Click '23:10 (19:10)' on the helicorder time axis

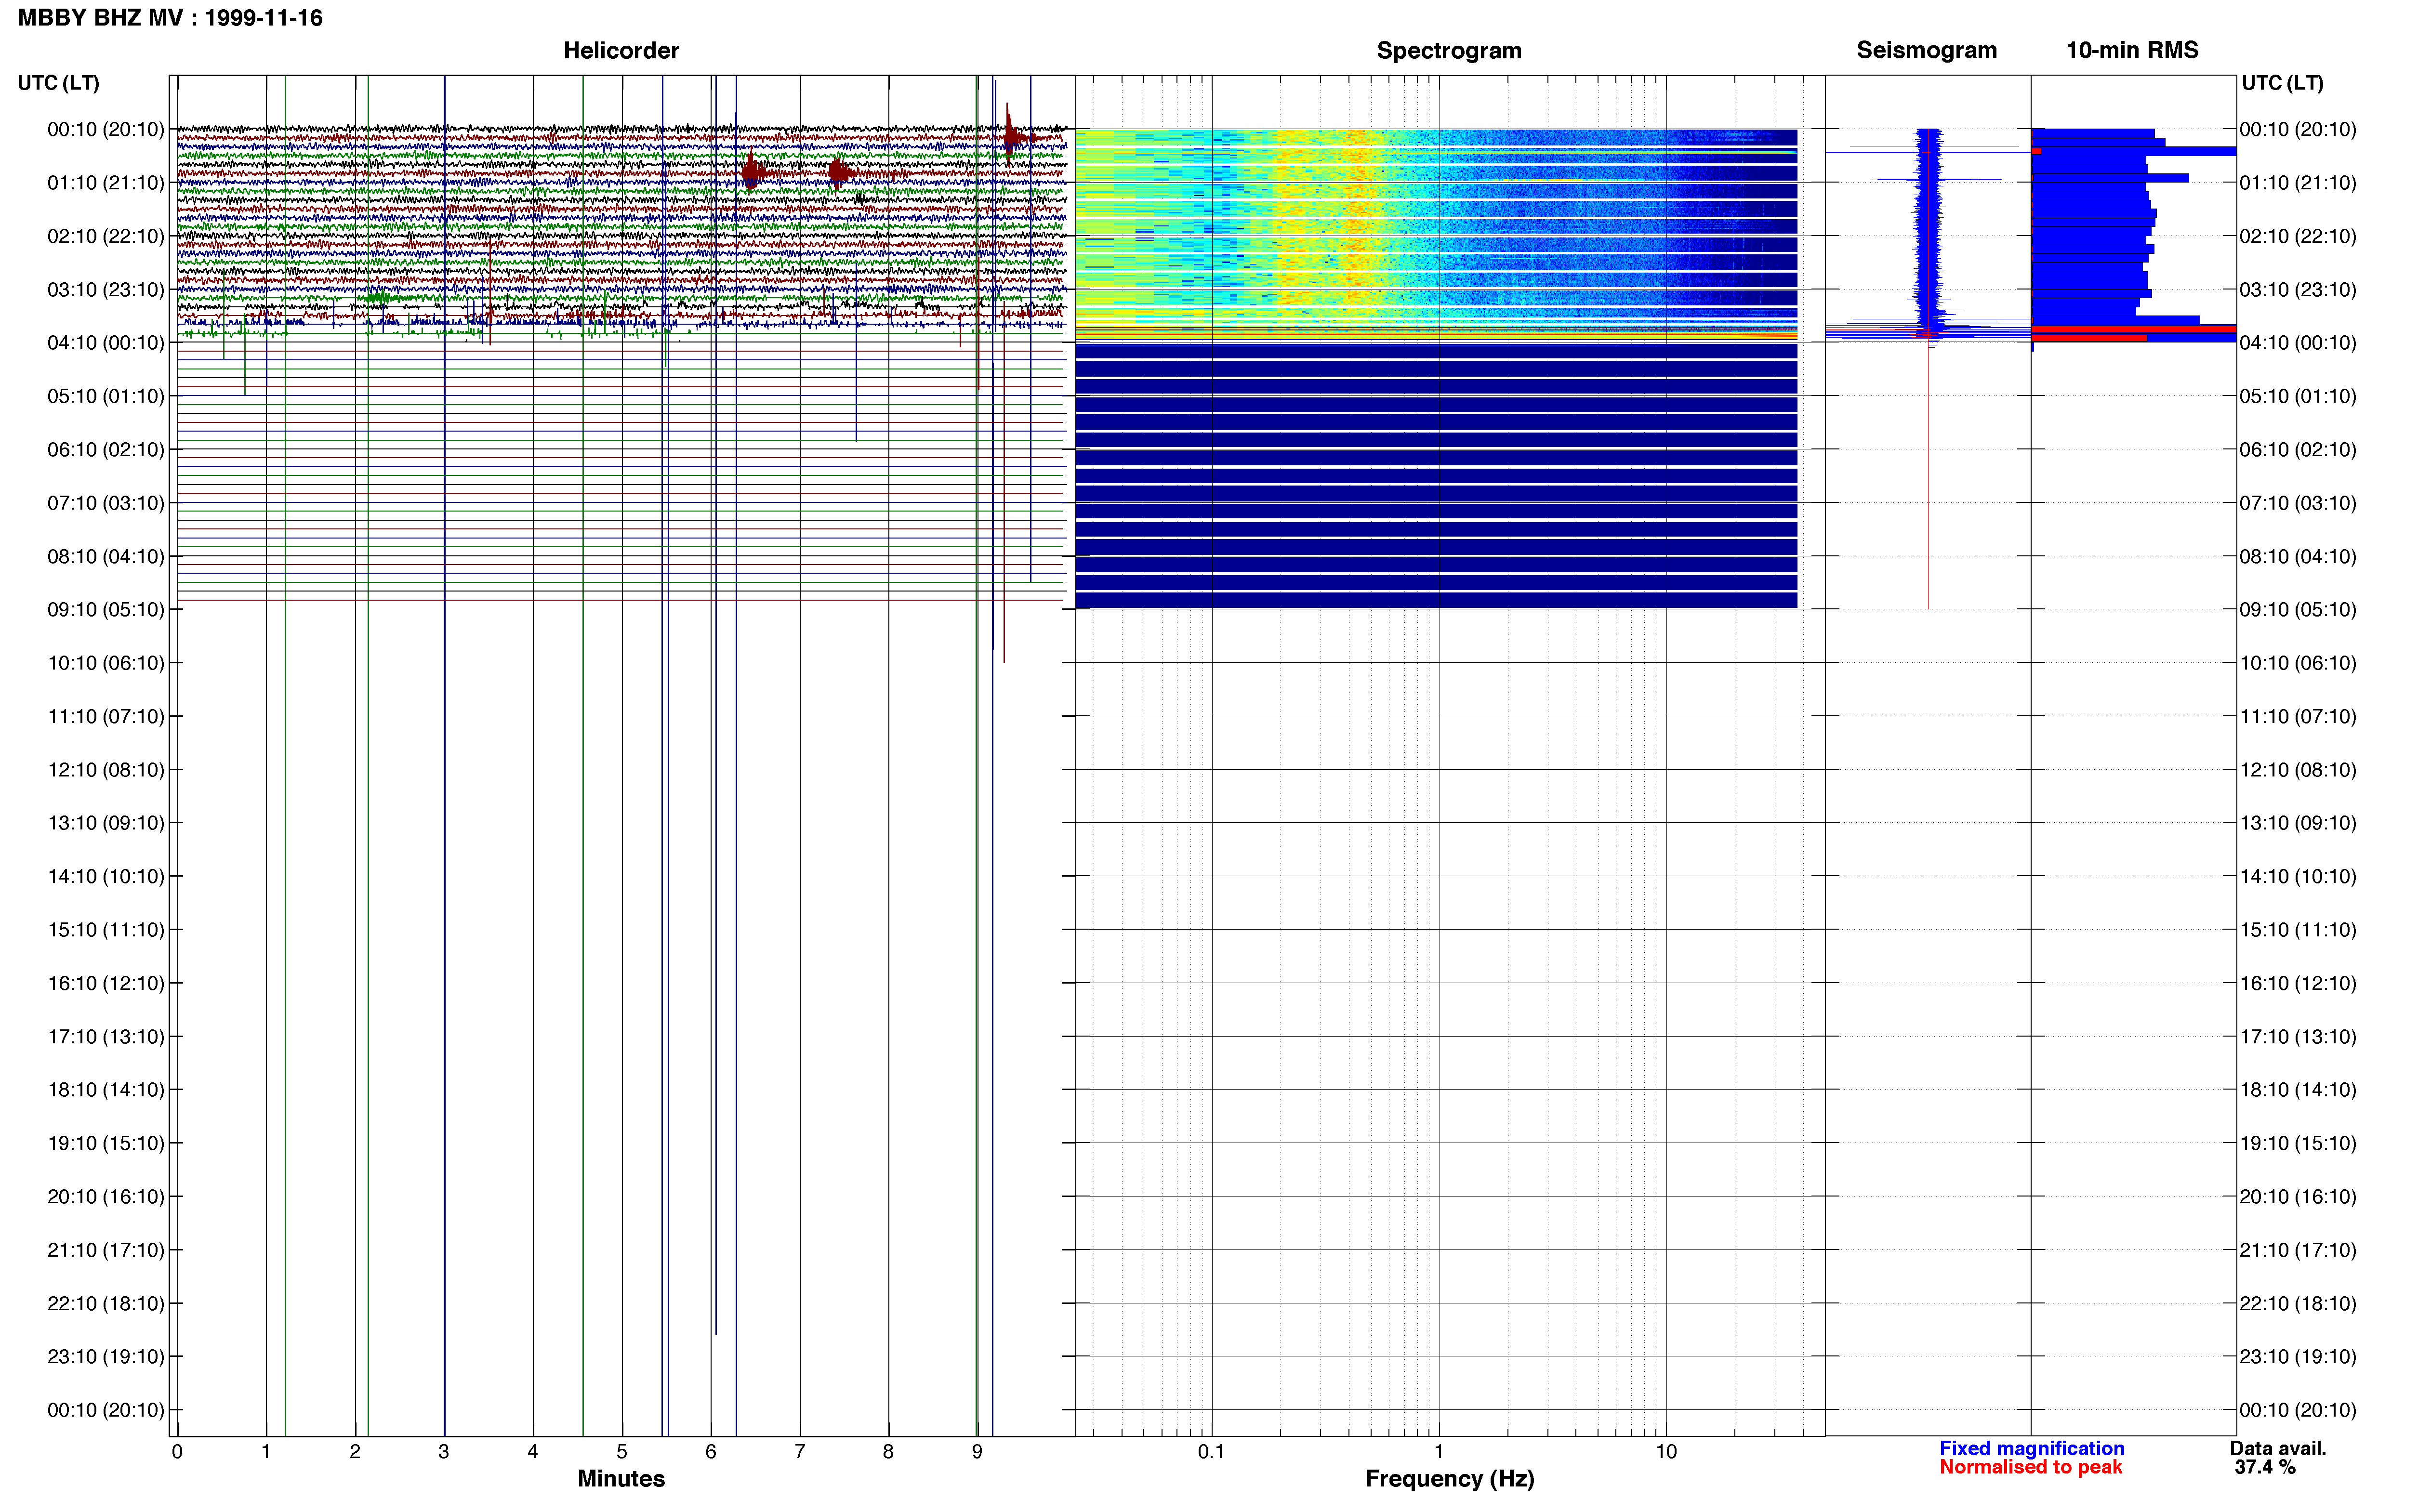(106, 1357)
